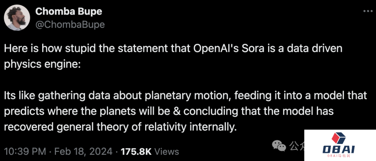Click the WeChat logo watermark icon

point(279,146)
